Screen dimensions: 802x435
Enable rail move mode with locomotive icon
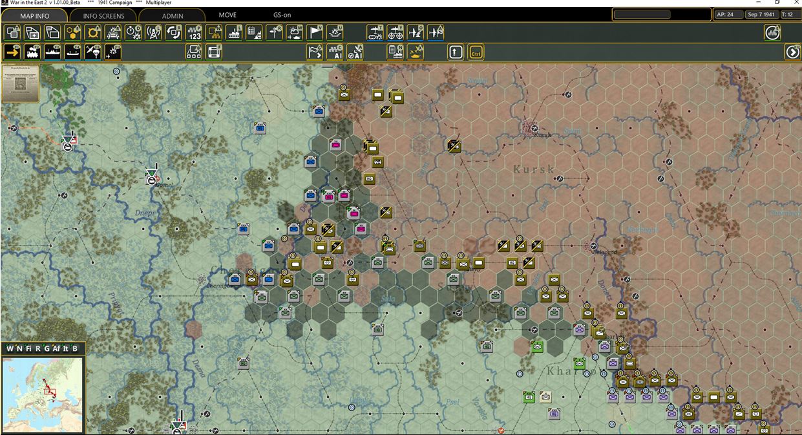32,52
